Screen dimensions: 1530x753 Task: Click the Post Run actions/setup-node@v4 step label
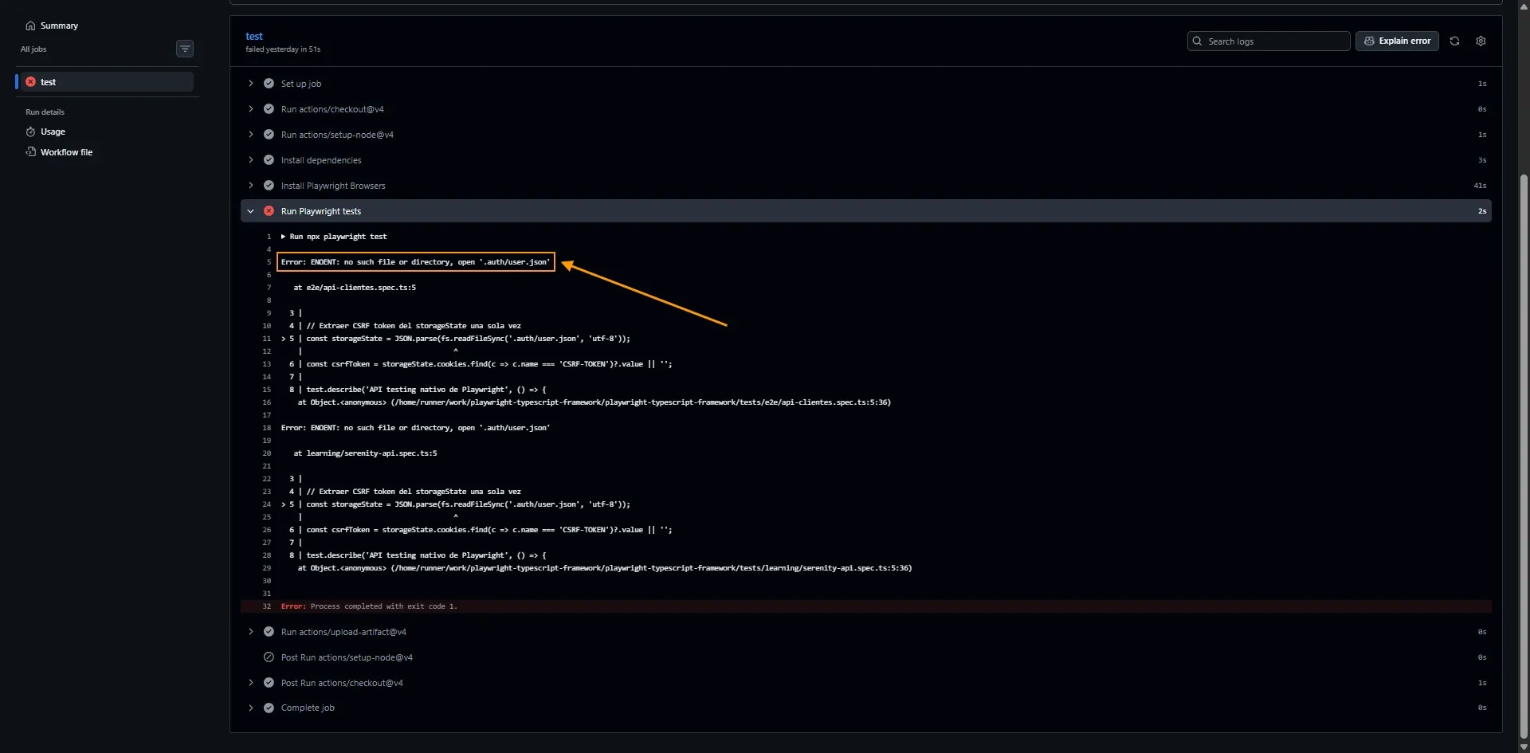pyautogui.click(x=347, y=657)
